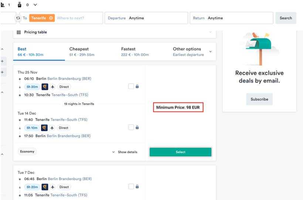
Task: Click the padlock icon on return flight
Action: coord(137,128)
